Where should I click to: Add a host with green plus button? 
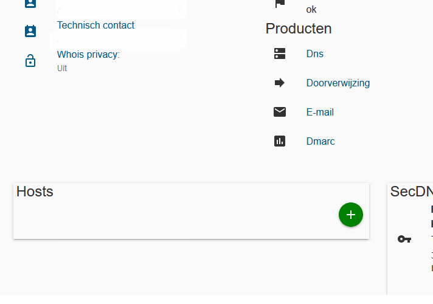click(x=351, y=215)
